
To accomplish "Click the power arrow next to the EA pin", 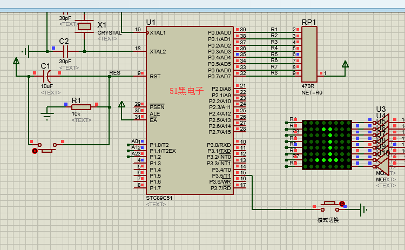I will coord(122,104).
